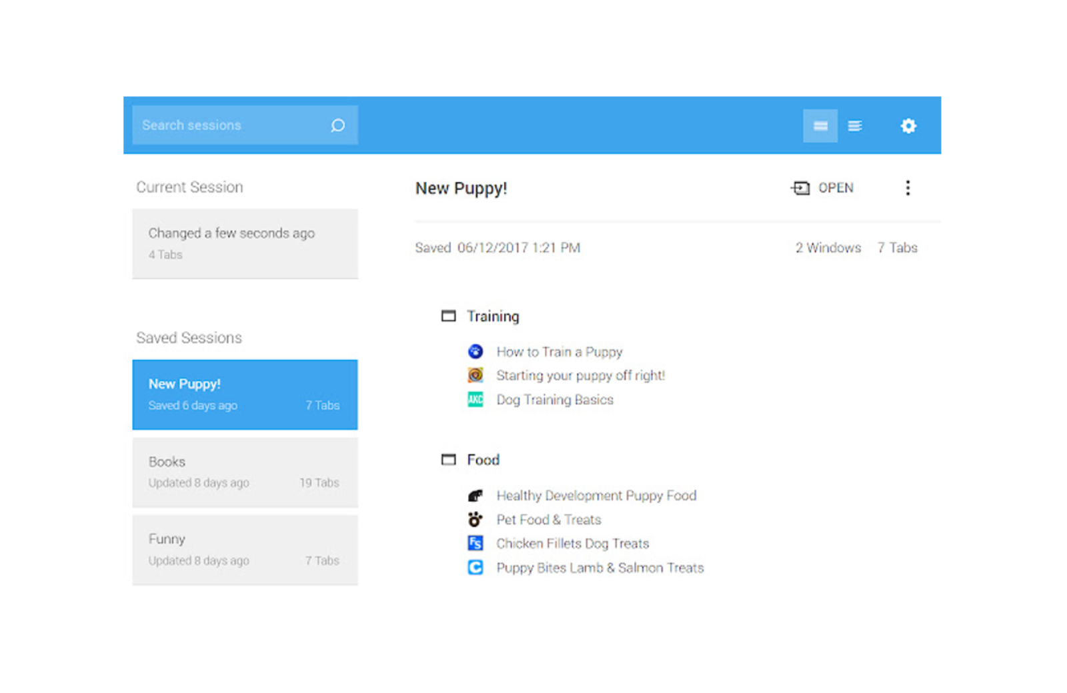Screen dimensions: 1067x693
Task: Click the Food window icon
Action: [449, 460]
